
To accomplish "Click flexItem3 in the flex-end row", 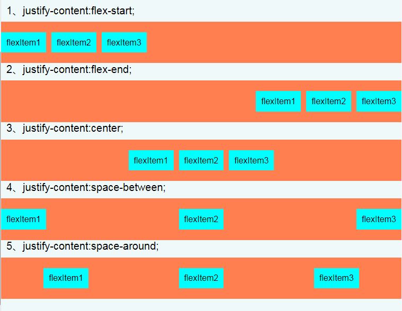I will (378, 101).
